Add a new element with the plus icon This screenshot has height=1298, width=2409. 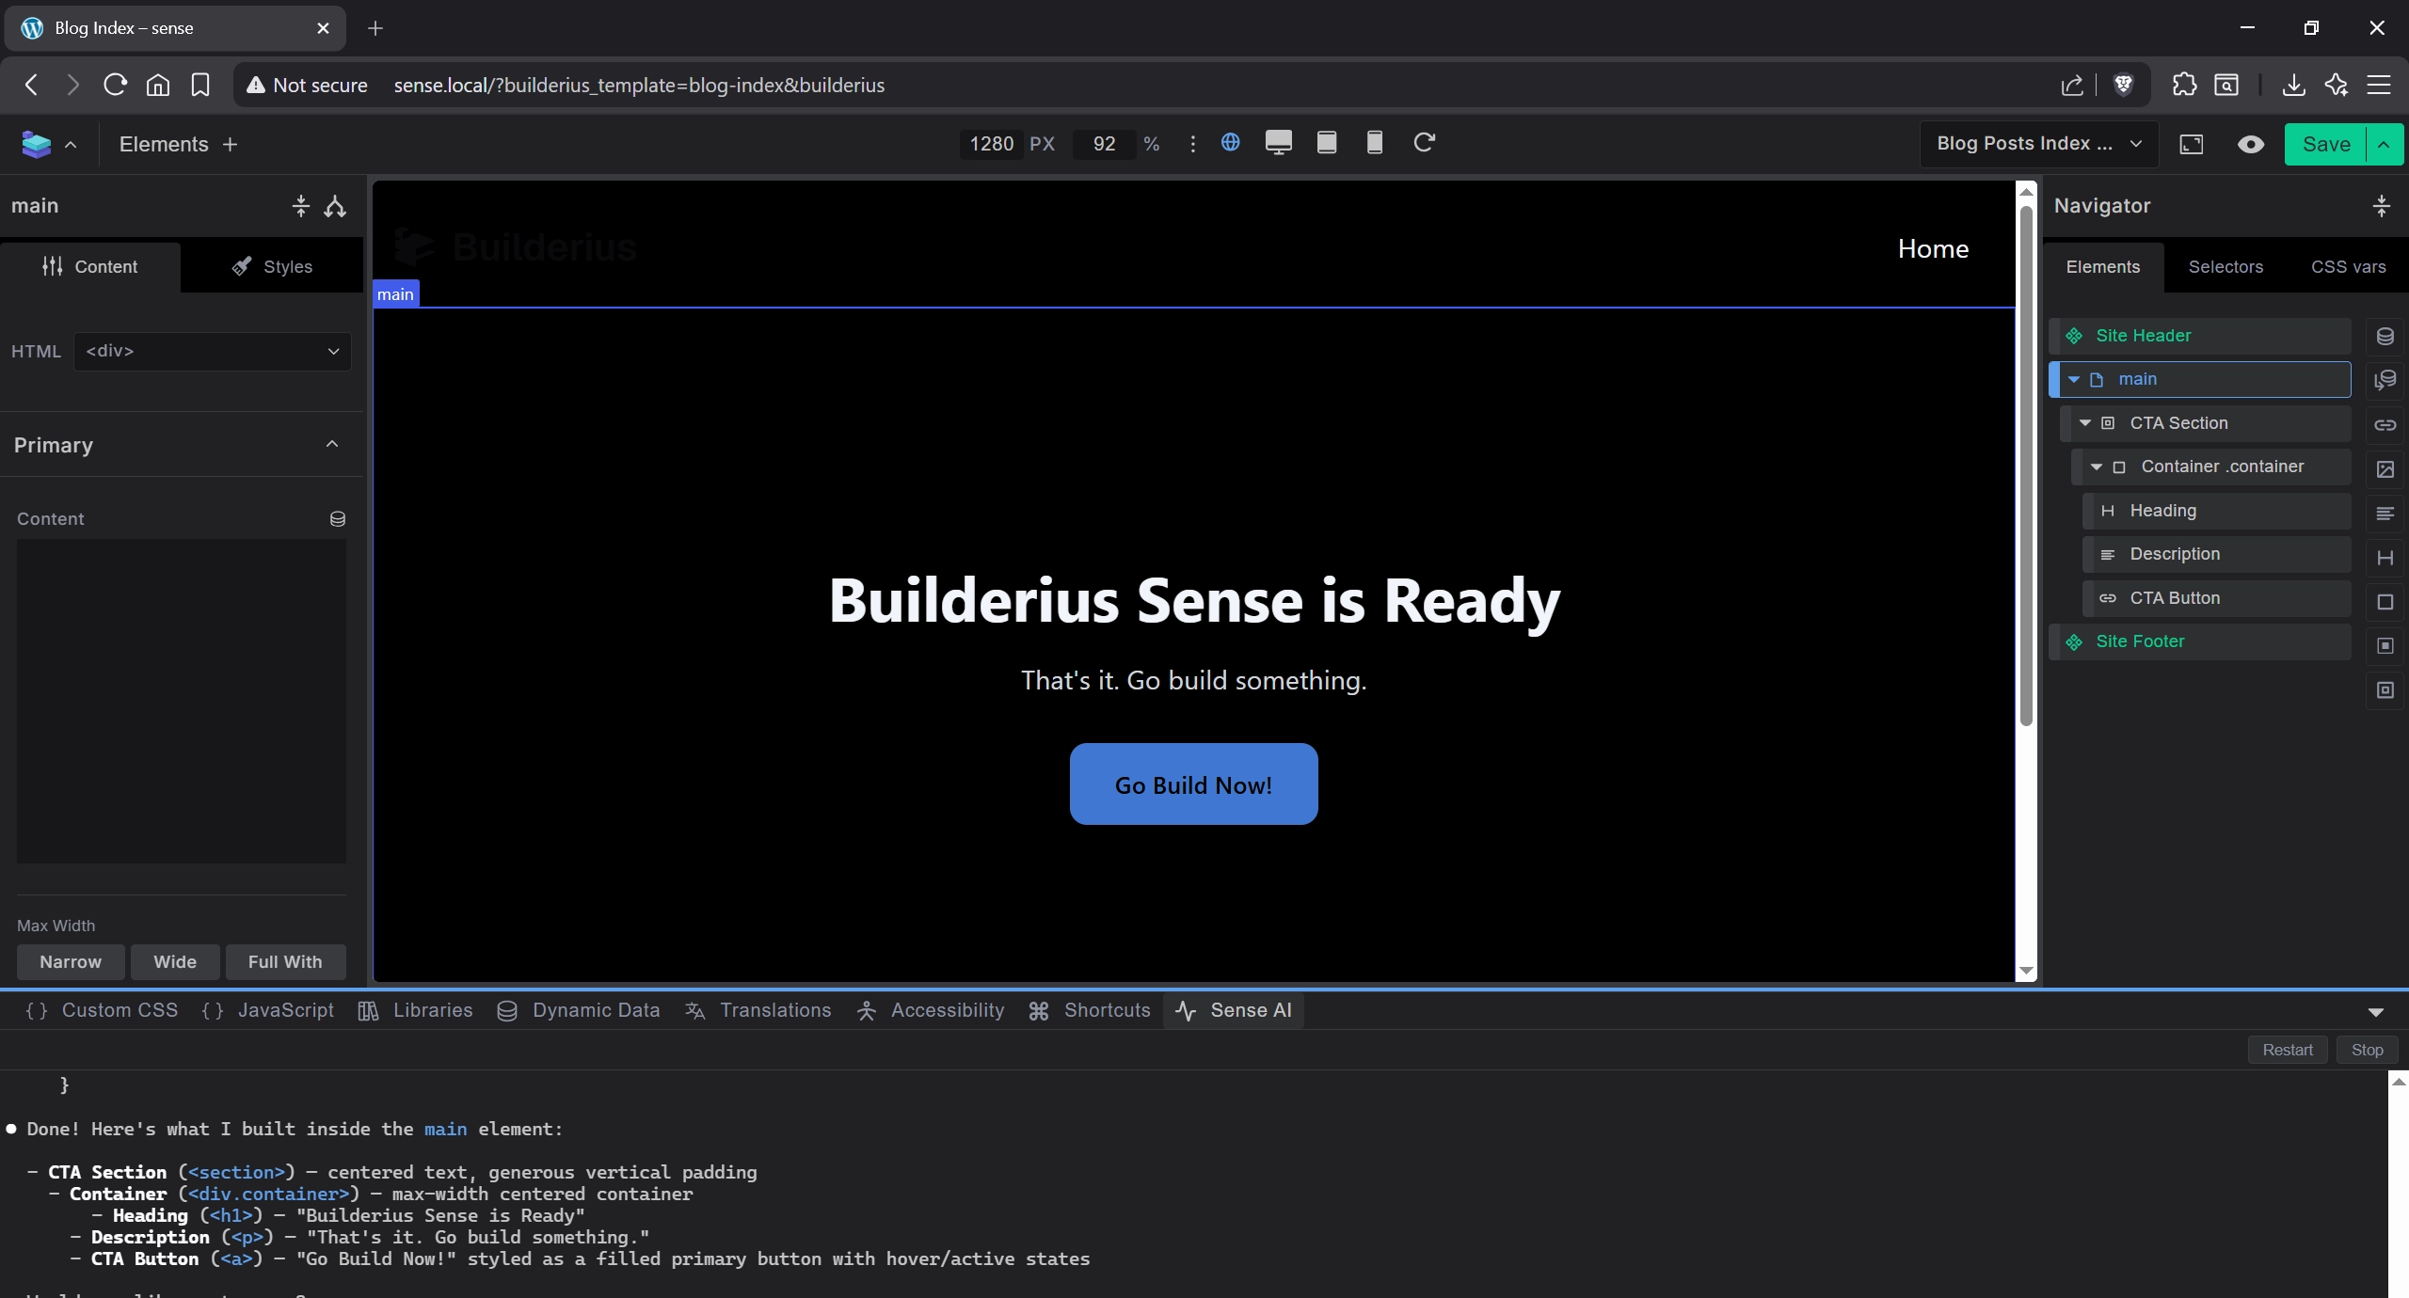230,144
